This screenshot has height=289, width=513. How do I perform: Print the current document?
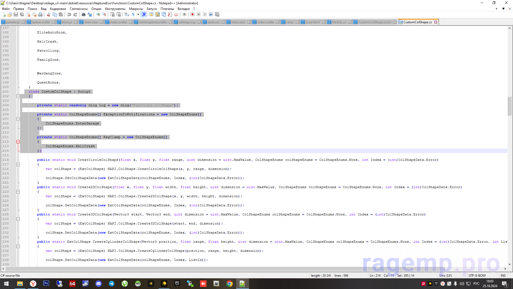(x=40, y=14)
